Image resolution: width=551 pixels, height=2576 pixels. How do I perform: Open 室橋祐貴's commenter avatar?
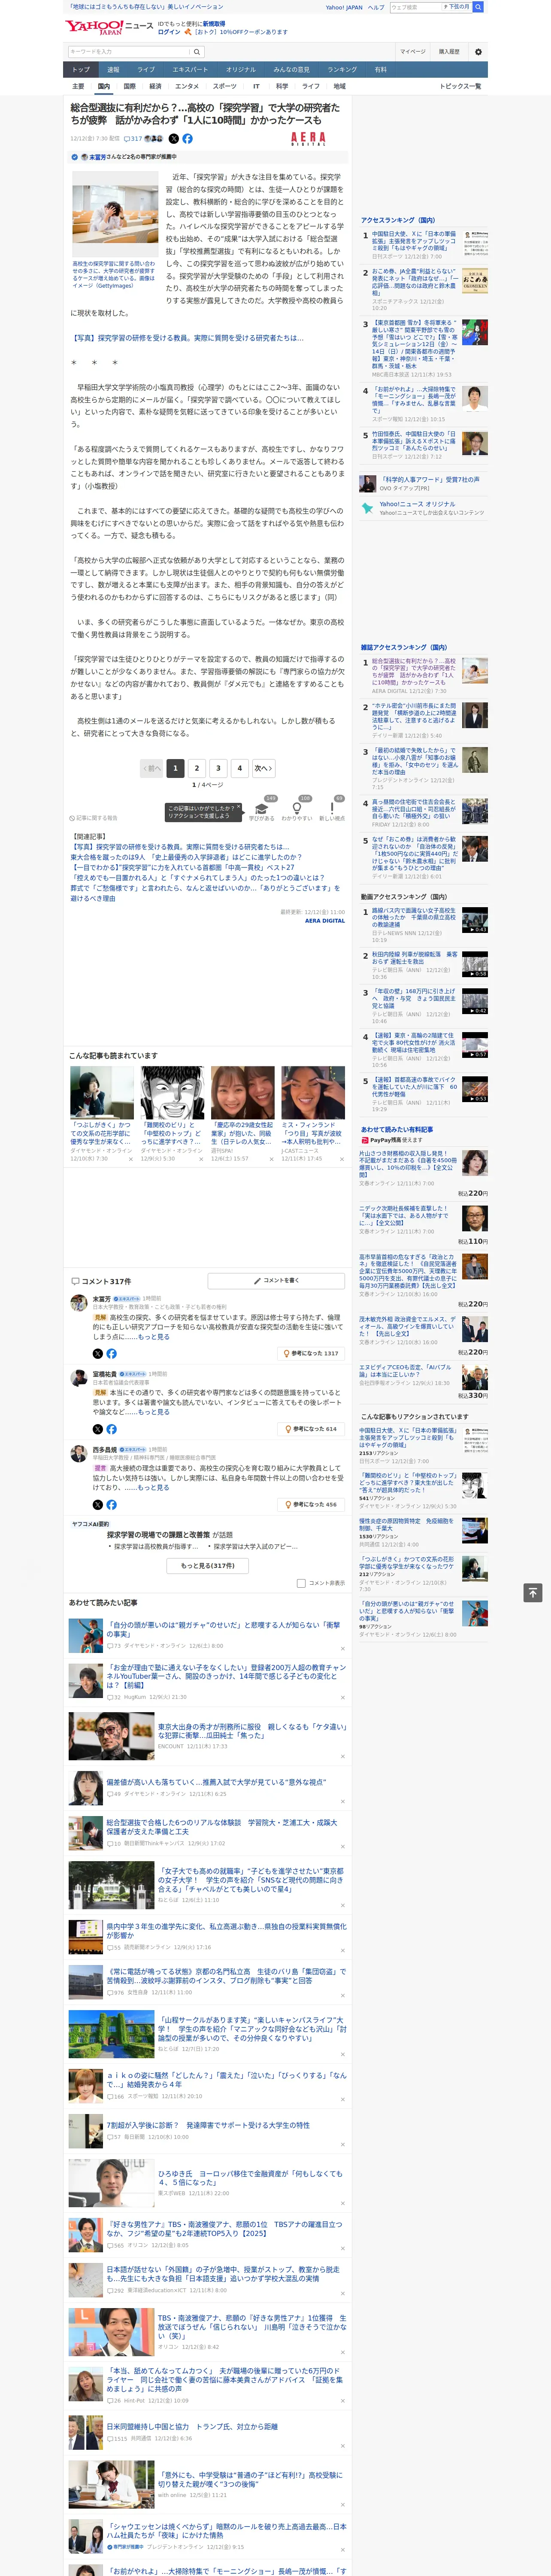pyautogui.click(x=78, y=1378)
